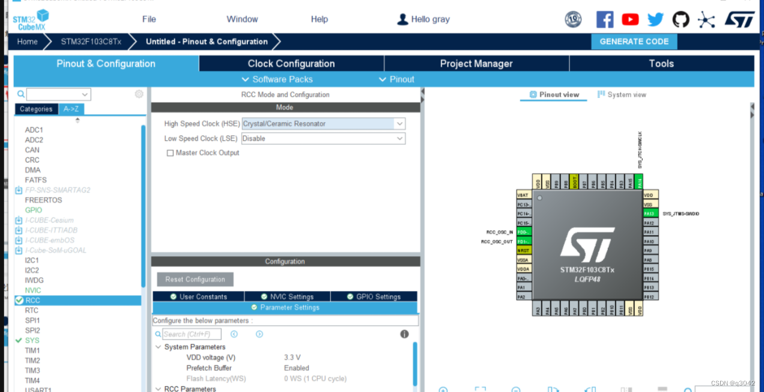Open the Help menu
This screenshot has height=392, width=764.
click(320, 19)
